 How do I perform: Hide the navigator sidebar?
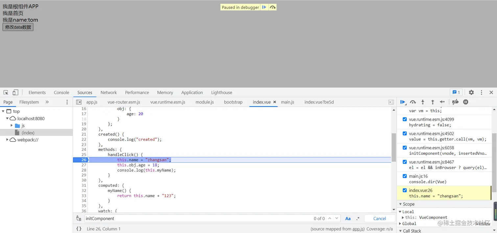(79, 102)
